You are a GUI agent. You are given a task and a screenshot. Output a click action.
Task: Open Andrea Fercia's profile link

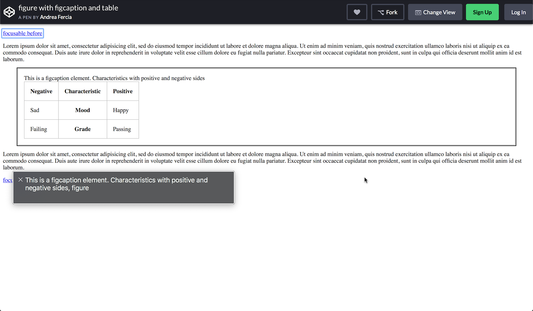coord(56,17)
